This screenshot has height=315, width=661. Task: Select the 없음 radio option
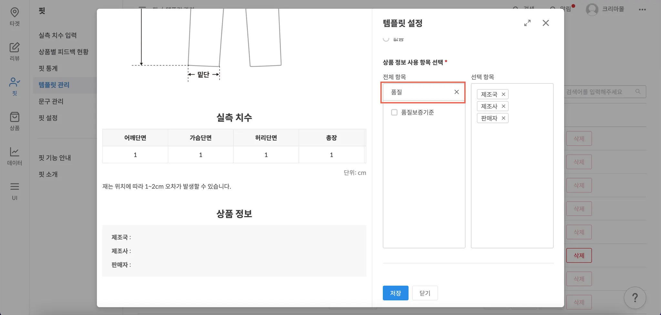[386, 39]
